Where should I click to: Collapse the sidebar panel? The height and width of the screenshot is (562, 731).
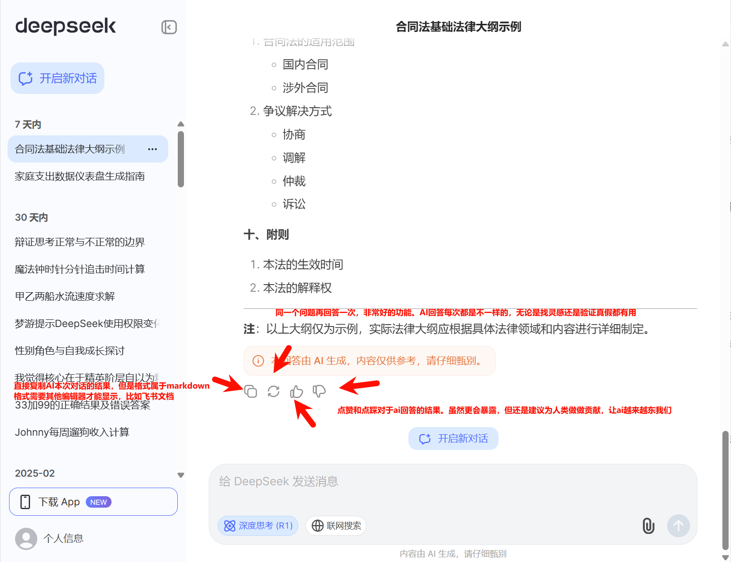point(169,27)
